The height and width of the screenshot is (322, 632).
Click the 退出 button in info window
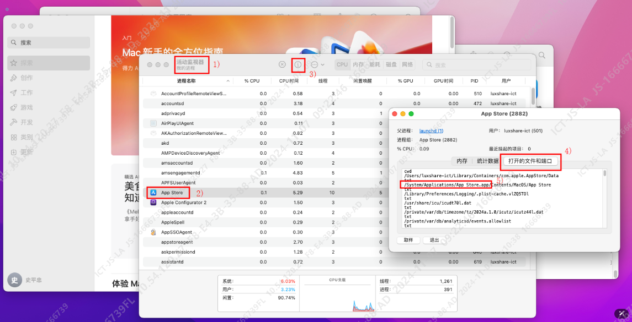pyautogui.click(x=434, y=240)
